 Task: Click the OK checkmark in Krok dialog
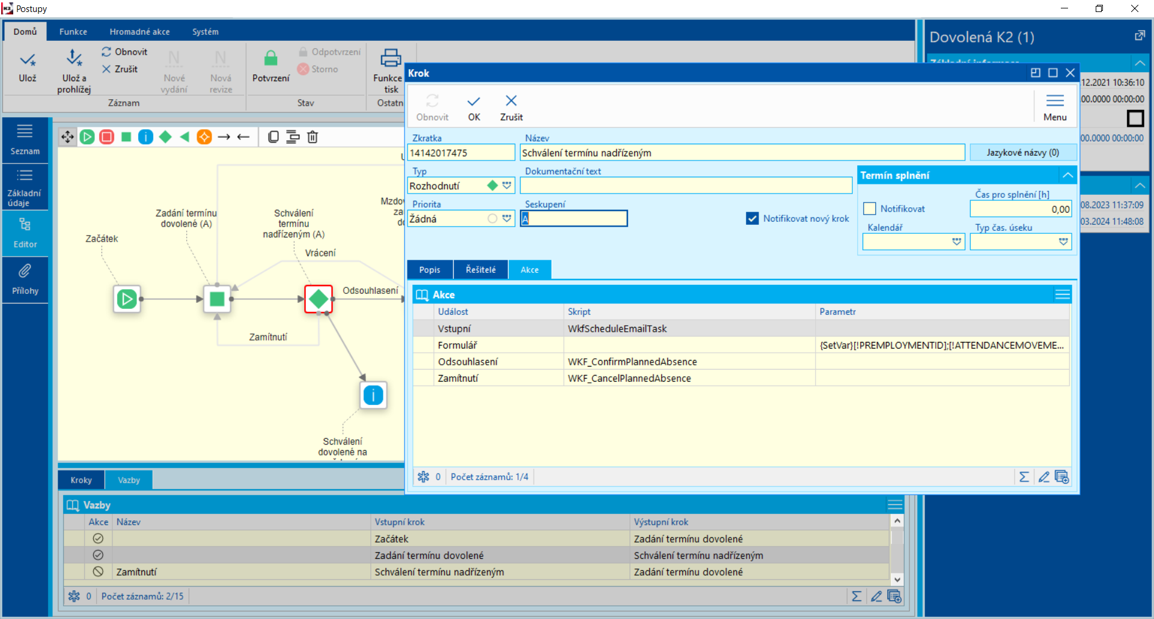tap(474, 107)
